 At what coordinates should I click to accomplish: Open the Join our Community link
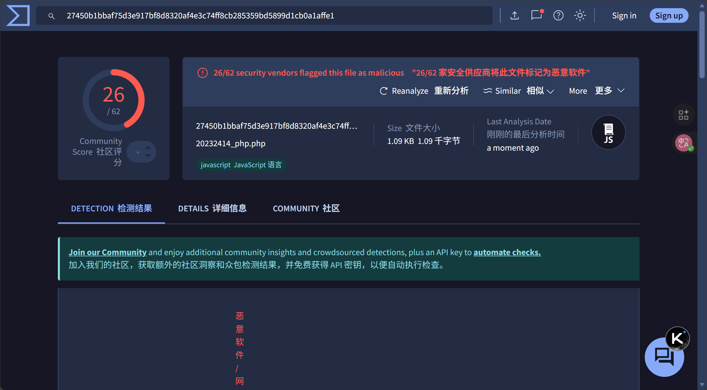(108, 252)
